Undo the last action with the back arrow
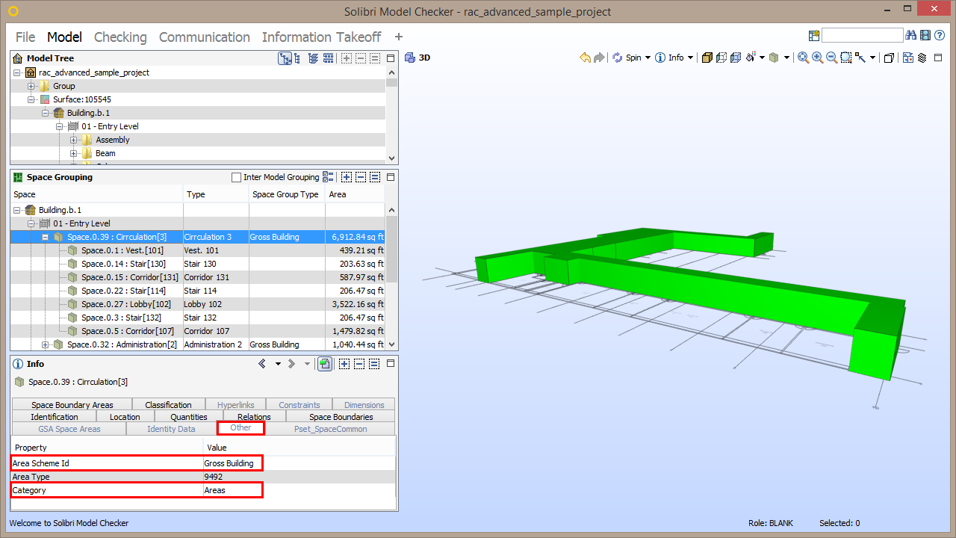Image resolution: width=956 pixels, height=538 pixels. 587,58
